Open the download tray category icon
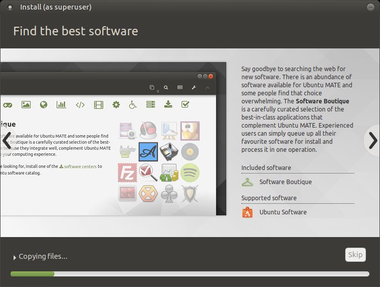Image resolution: width=380 pixels, height=287 pixels. pos(168,104)
